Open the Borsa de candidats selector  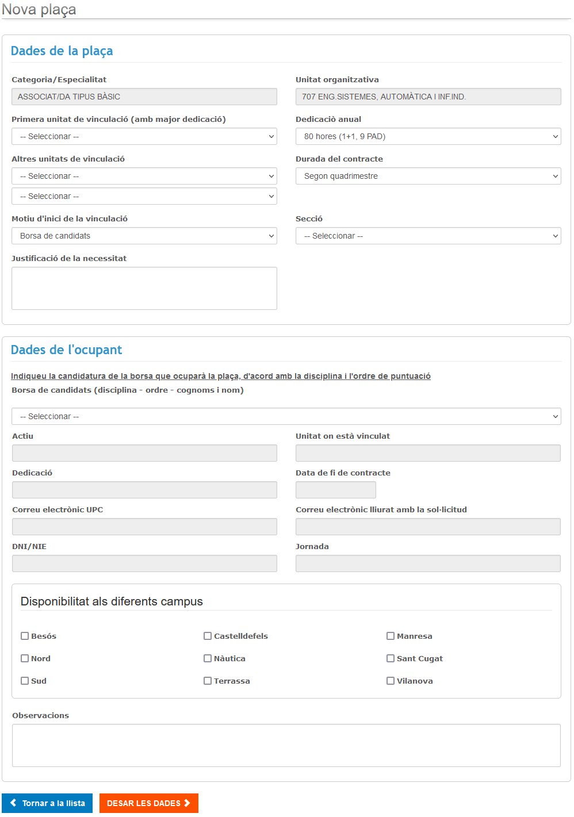pos(286,416)
